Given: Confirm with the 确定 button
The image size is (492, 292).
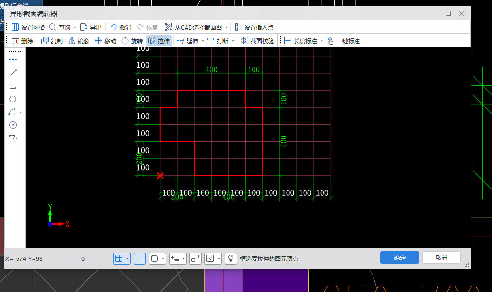Looking at the screenshot, I should click(399, 258).
